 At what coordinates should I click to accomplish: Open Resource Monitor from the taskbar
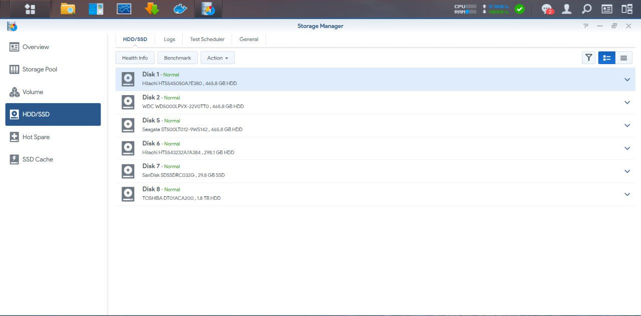click(x=124, y=9)
